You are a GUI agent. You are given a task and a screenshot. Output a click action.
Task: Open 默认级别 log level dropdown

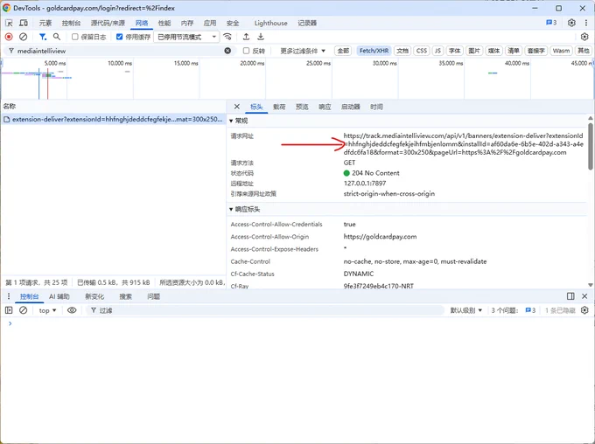tap(466, 310)
